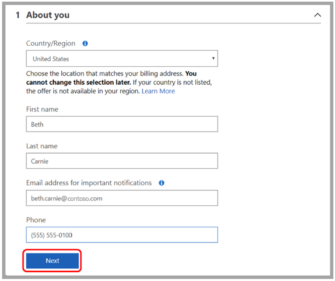Image resolution: width=335 pixels, height=281 pixels.
Task: Click the Country/Region field label
Action: (x=51, y=44)
